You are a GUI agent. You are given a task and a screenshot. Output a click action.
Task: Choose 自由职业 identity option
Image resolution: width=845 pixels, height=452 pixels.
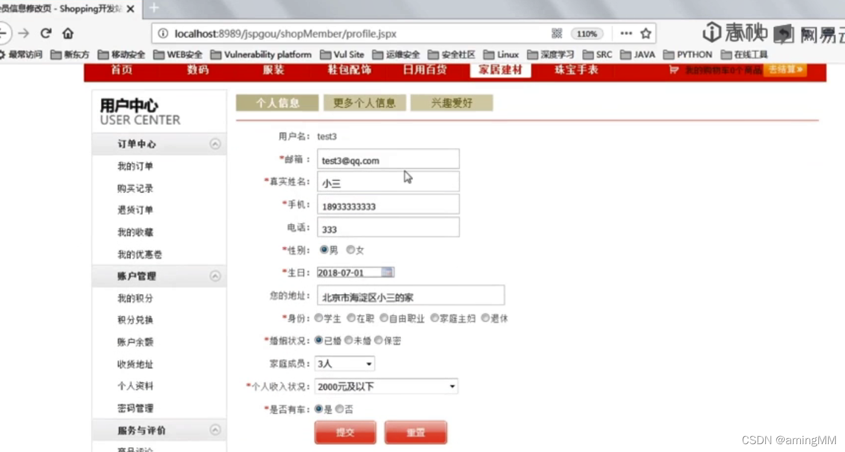coord(384,318)
